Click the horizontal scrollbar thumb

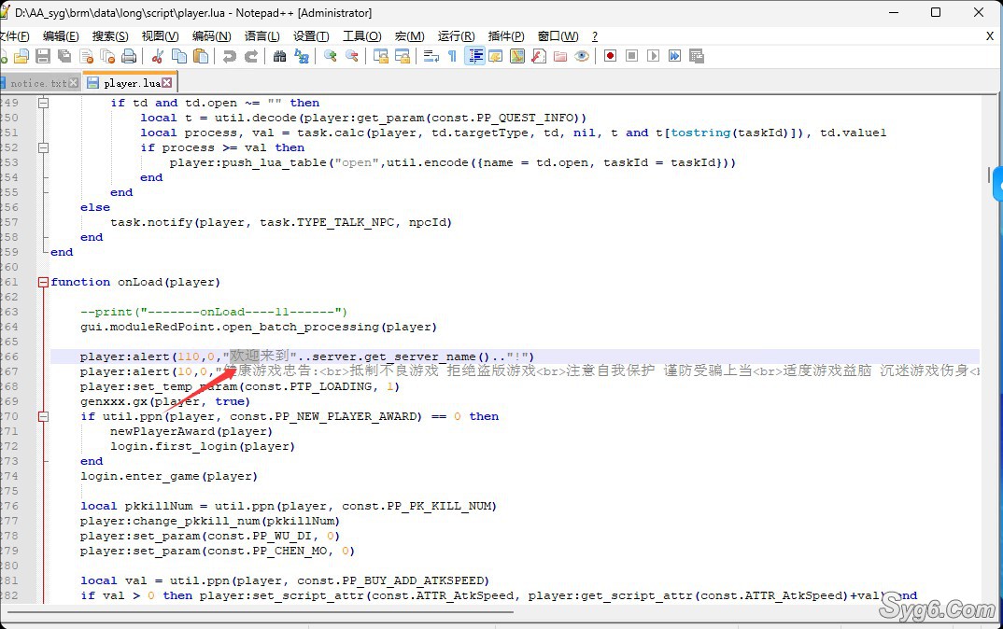261,612
